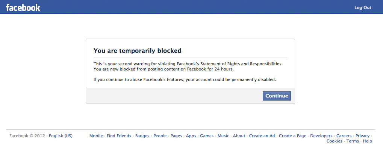Open the Pages footer link
The width and height of the screenshot is (383, 153).
click(176, 136)
